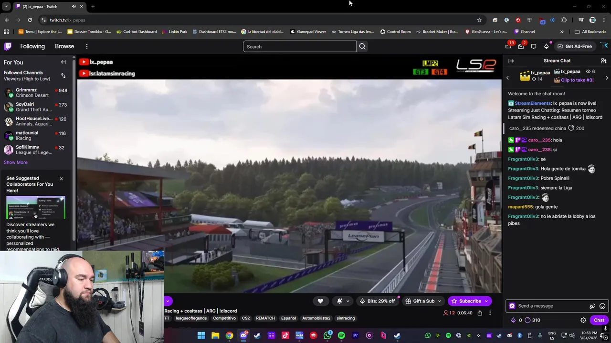This screenshot has width=611, height=343.
Task: Focus the Twitch Search field
Action: pyautogui.click(x=300, y=46)
